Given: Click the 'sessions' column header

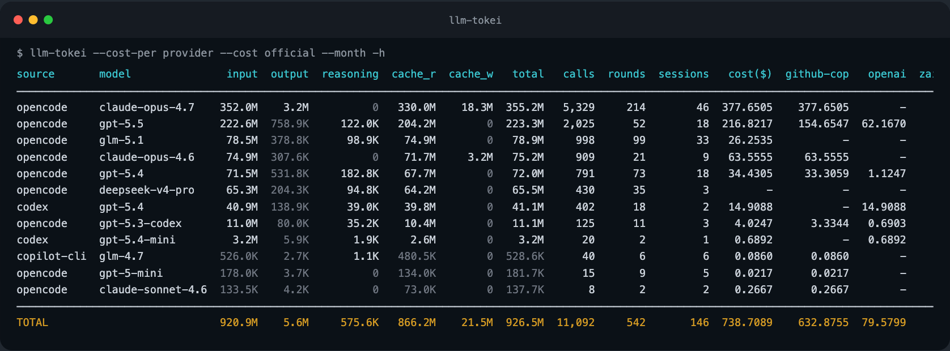Looking at the screenshot, I should coord(684,74).
